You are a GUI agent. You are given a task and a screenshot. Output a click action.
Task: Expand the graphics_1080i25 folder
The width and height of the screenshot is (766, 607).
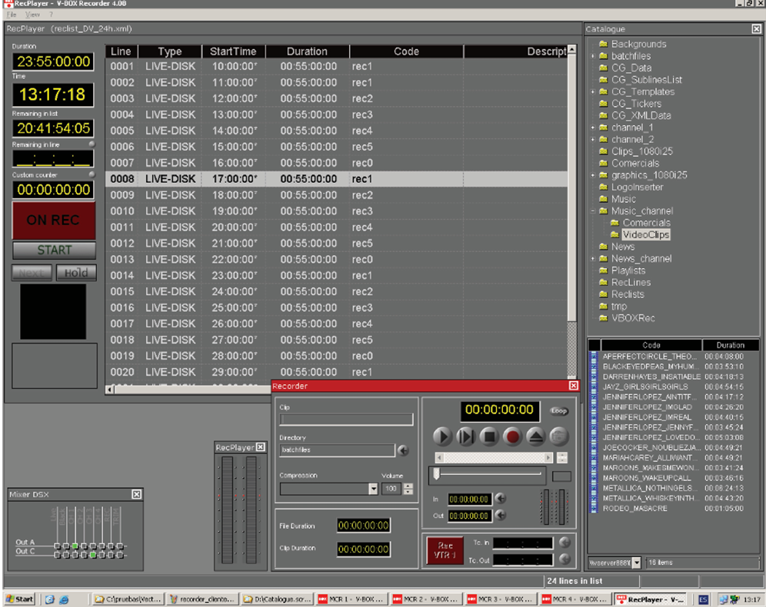coord(593,175)
